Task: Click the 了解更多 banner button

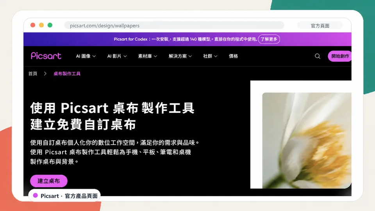Action: pyautogui.click(x=269, y=39)
